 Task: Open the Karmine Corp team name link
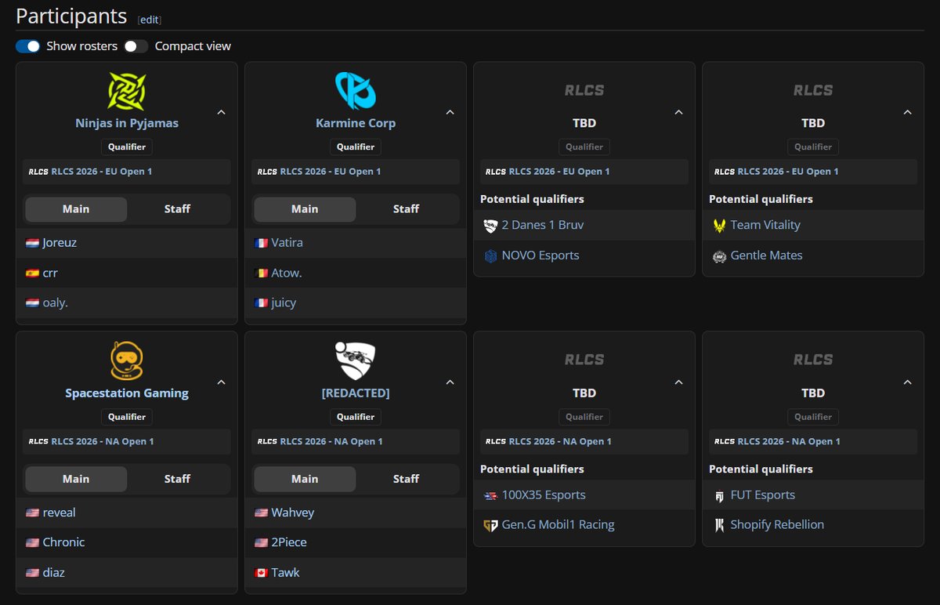coord(356,123)
